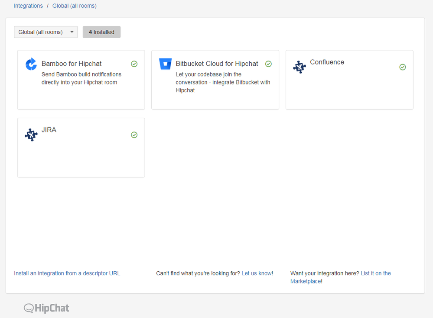Screen dimensions: 433x318
Task: Click the Bitbucket bucket logo icon
Action: click(x=165, y=64)
